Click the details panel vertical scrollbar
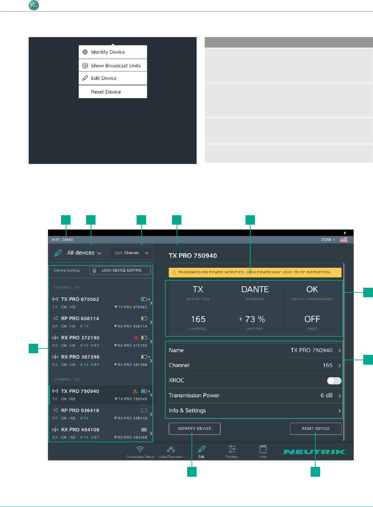Viewport: 373px width, 507px height. click(x=344, y=351)
